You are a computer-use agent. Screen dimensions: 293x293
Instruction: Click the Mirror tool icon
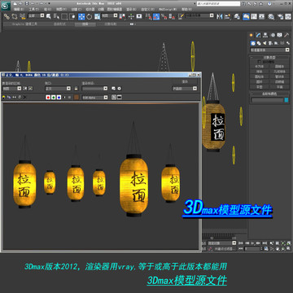(x=219, y=16)
